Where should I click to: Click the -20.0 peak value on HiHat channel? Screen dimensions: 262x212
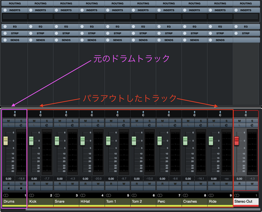point(98,179)
